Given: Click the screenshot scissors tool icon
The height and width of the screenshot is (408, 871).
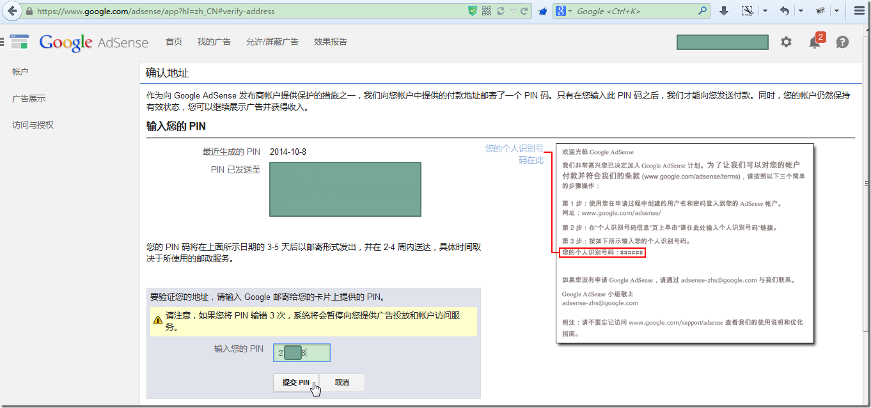Looking at the screenshot, I should click(x=748, y=11).
